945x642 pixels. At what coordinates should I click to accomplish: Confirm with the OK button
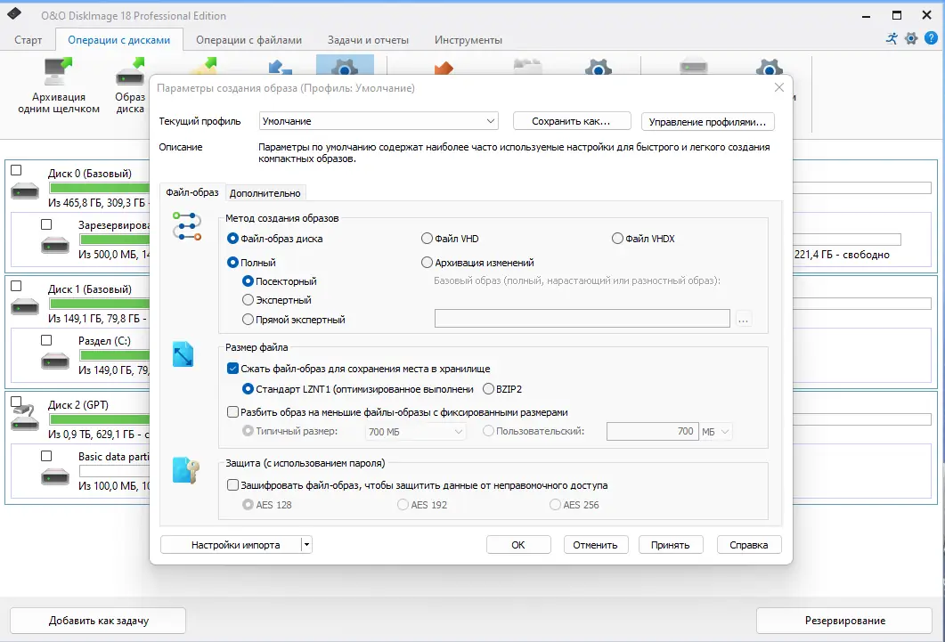pos(518,544)
